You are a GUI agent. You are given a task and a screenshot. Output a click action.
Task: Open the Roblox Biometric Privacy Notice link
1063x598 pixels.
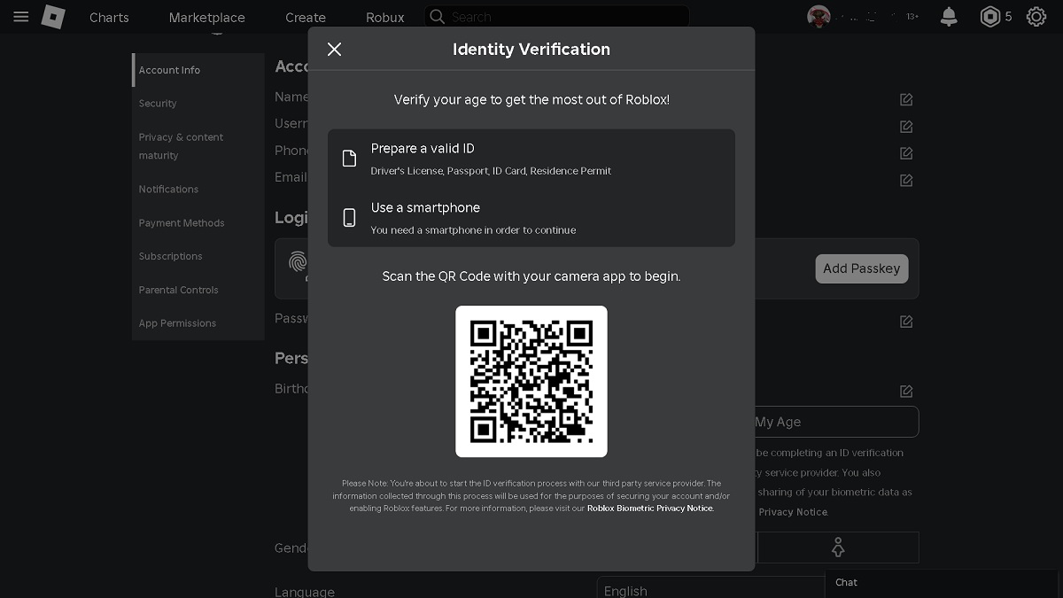point(649,508)
